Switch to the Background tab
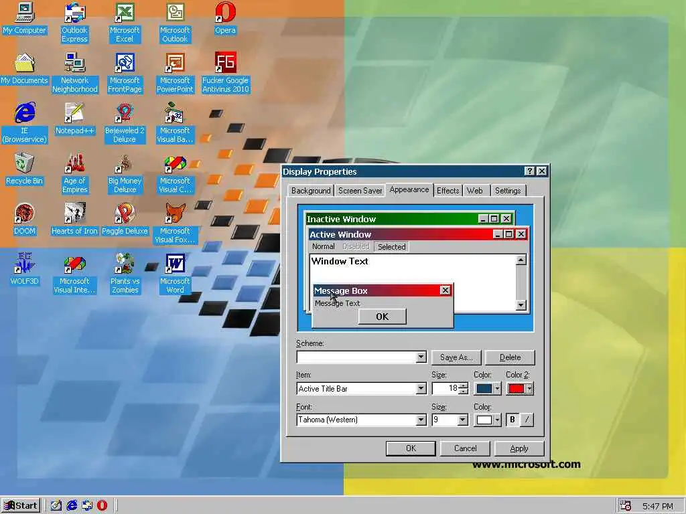686x514 pixels. point(311,191)
